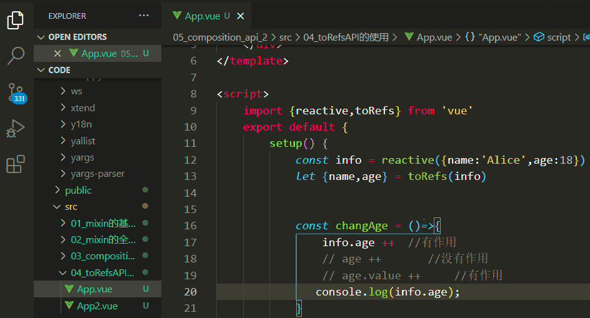This screenshot has height=318, width=590.
Task: Close App.vue in Open Editors list
Action: pyautogui.click(x=57, y=54)
